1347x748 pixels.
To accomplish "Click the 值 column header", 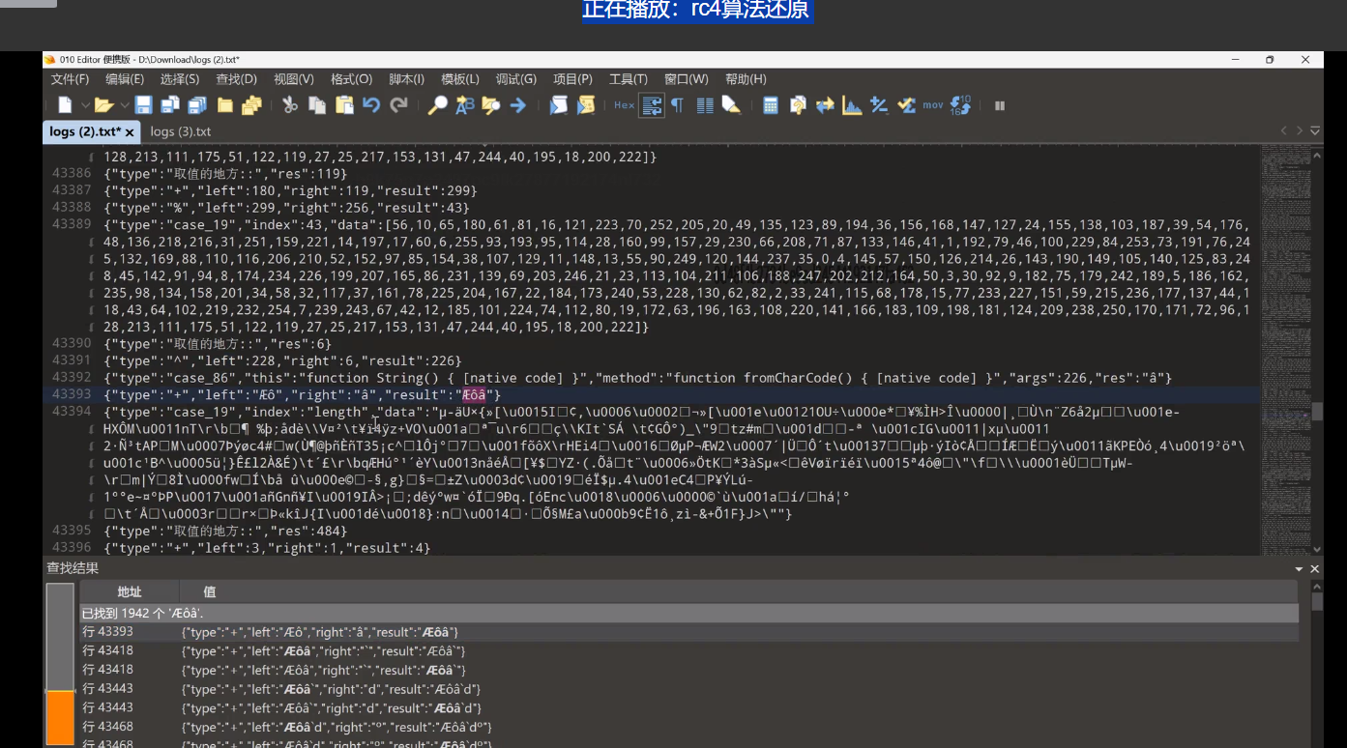I will click(x=209, y=591).
